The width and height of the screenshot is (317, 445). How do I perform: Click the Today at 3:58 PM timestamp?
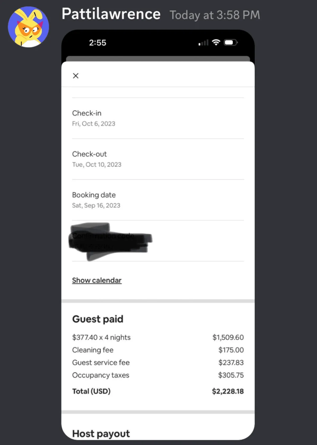215,15
